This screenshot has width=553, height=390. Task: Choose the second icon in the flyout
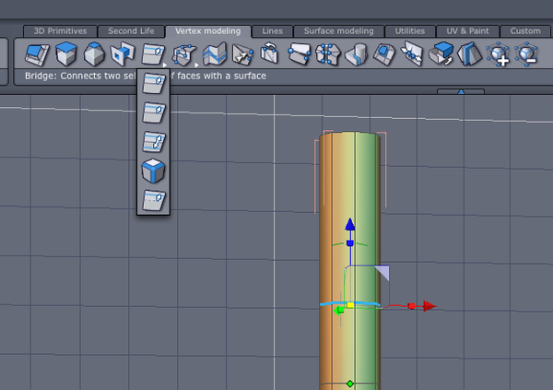coord(153,112)
